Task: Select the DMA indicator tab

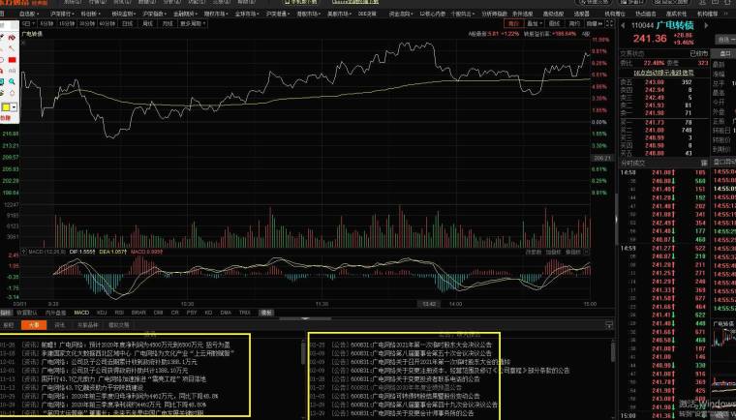Action: [226, 313]
